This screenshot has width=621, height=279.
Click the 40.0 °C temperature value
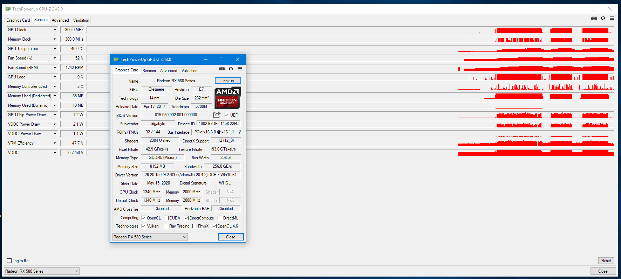pos(73,49)
